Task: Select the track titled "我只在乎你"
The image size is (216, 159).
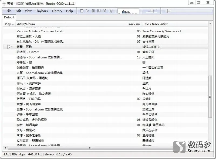Action: tap(106, 130)
